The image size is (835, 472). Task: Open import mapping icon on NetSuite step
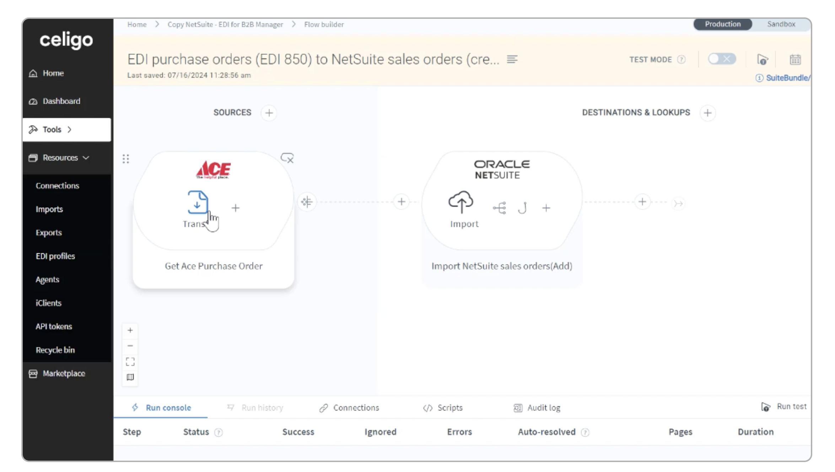tap(500, 208)
